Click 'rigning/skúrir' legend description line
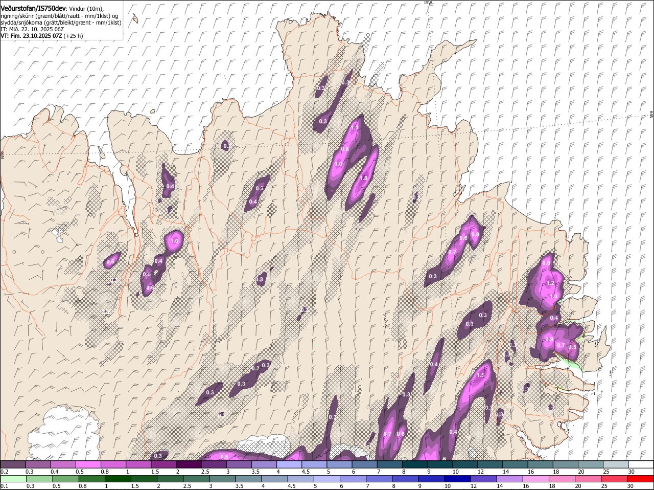Image resolution: width=654 pixels, height=490 pixels. (x=59, y=15)
